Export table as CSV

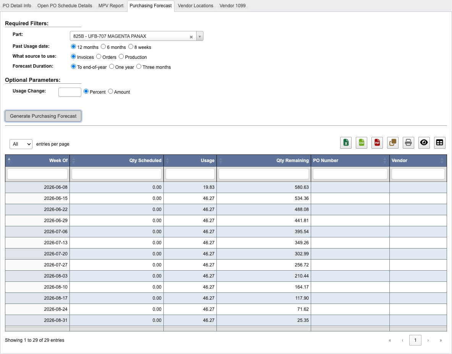coord(361,143)
